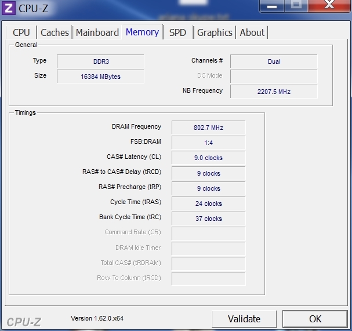Select the NB Frequency value 2207.5 MHz
Viewport: 352px width, 331px height.
(274, 92)
